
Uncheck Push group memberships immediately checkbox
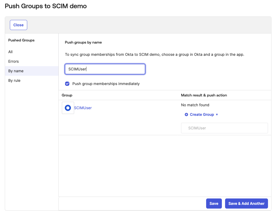67,84
